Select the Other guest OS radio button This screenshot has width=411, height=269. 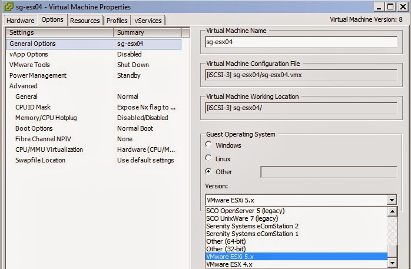click(208, 171)
